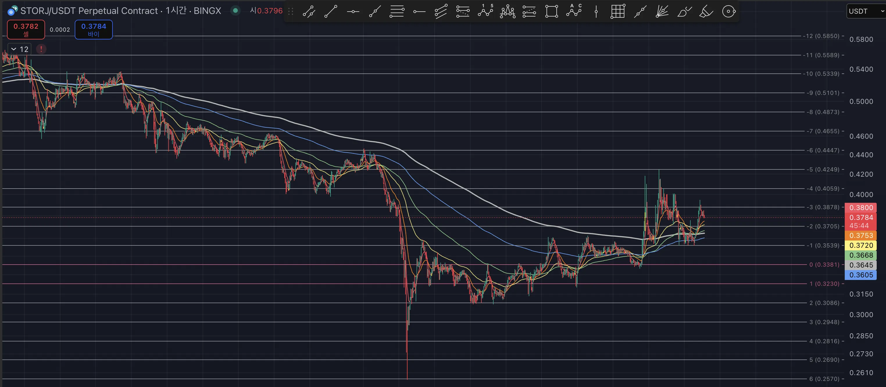The height and width of the screenshot is (387, 886).
Task: Click the 0.3784 buy button
Action: pos(94,30)
